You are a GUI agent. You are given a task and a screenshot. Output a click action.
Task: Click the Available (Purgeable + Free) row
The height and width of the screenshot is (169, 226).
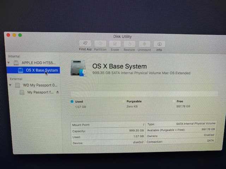click(x=181, y=130)
